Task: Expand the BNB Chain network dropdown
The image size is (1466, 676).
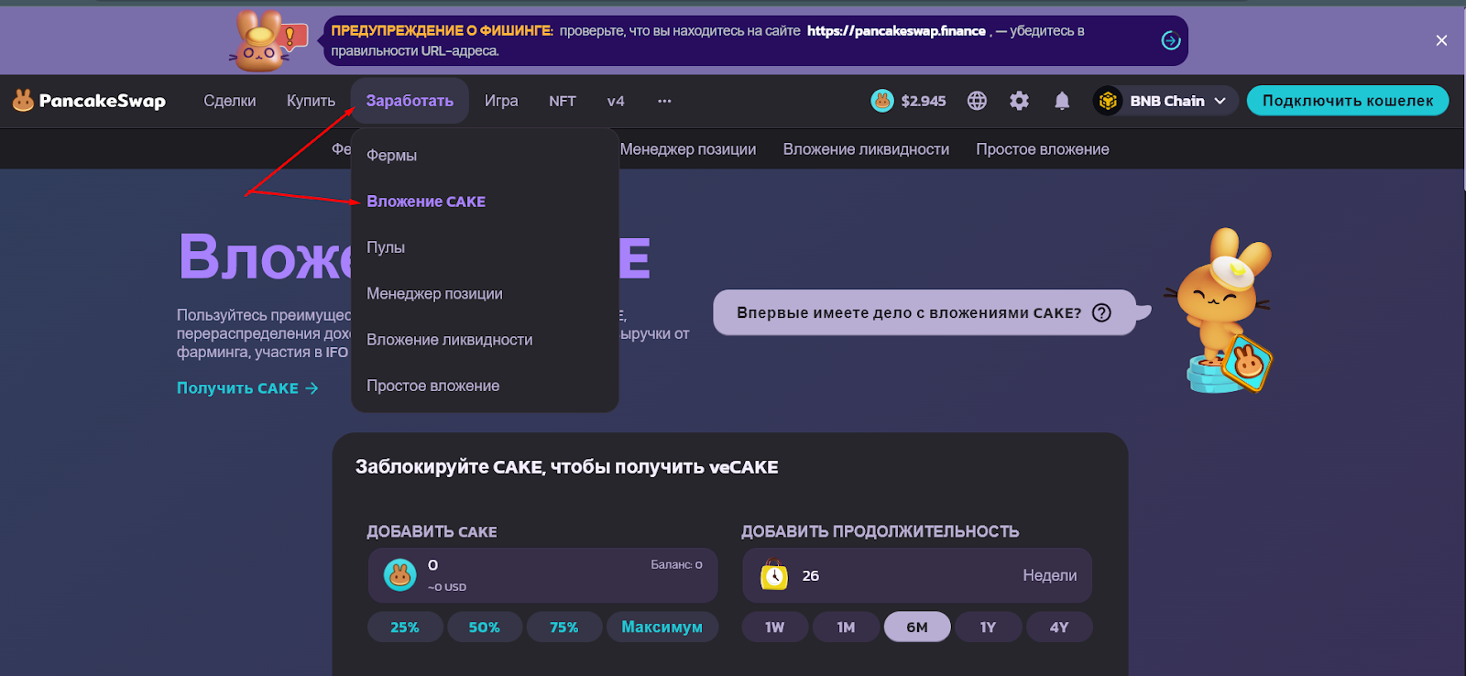Action: coord(1220,101)
